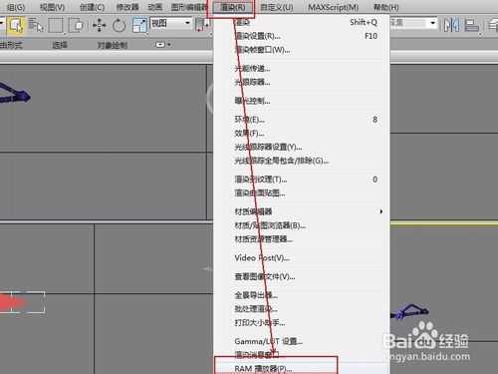Viewport: 498px width, 374px height.
Task: Click the Align tool icon
Action: pyautogui.click(x=472, y=25)
